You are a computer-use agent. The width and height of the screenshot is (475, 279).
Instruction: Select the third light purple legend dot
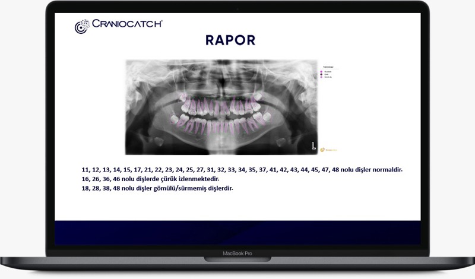[x=321, y=78]
